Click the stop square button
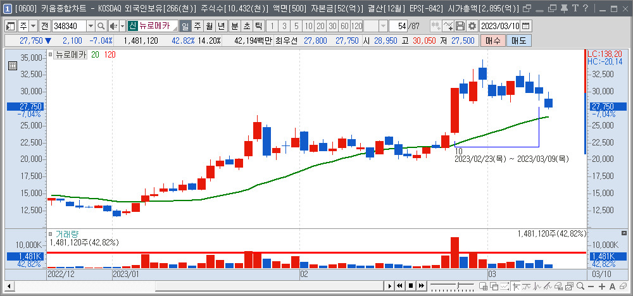Viewport: 633px width, 296px height. click(x=411, y=286)
